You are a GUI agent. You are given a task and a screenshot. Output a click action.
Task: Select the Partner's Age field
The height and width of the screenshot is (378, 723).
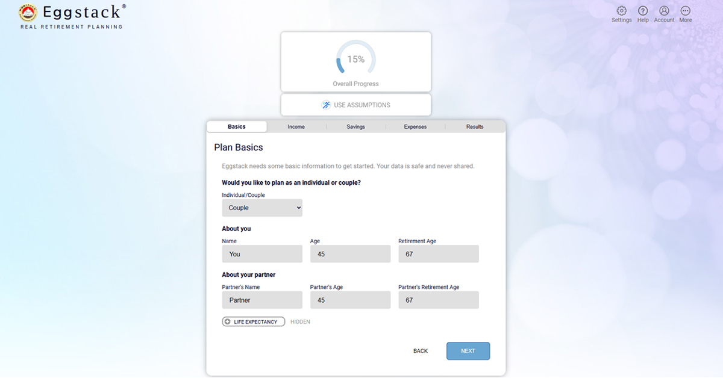coord(350,300)
